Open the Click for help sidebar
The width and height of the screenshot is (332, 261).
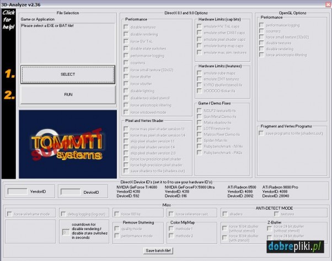[x=9, y=94]
